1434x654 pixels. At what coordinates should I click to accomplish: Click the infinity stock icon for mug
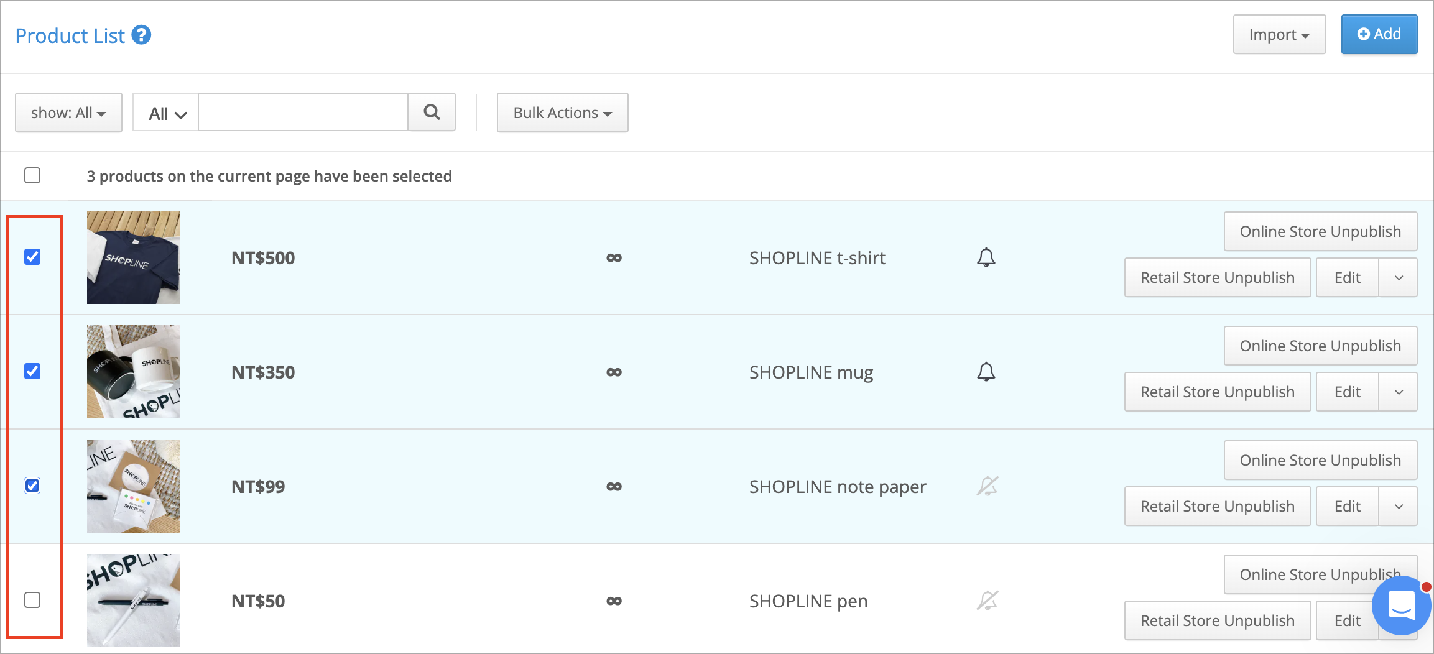point(614,372)
